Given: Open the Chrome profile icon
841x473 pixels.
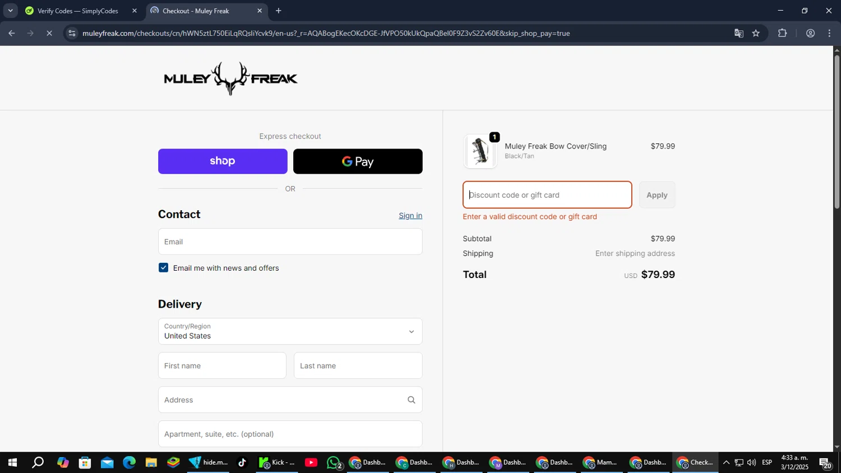Looking at the screenshot, I should click(x=810, y=33).
